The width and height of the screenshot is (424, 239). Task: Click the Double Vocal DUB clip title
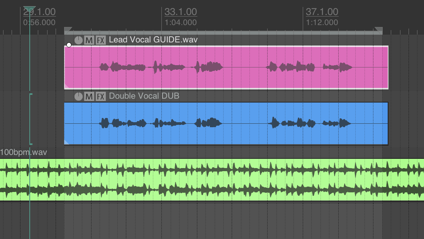tap(144, 96)
